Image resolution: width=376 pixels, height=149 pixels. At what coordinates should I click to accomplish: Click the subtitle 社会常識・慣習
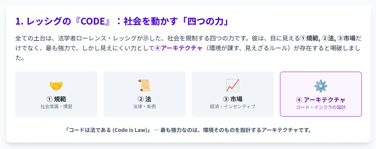(x=56, y=107)
